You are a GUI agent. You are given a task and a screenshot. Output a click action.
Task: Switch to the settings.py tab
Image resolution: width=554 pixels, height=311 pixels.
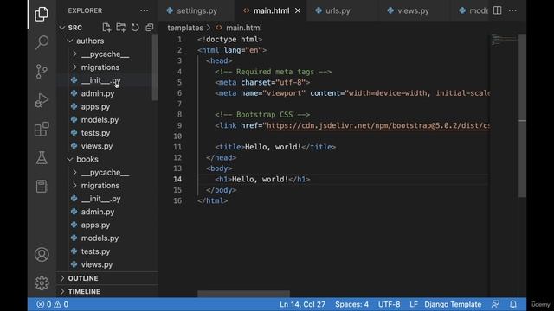[x=196, y=10]
